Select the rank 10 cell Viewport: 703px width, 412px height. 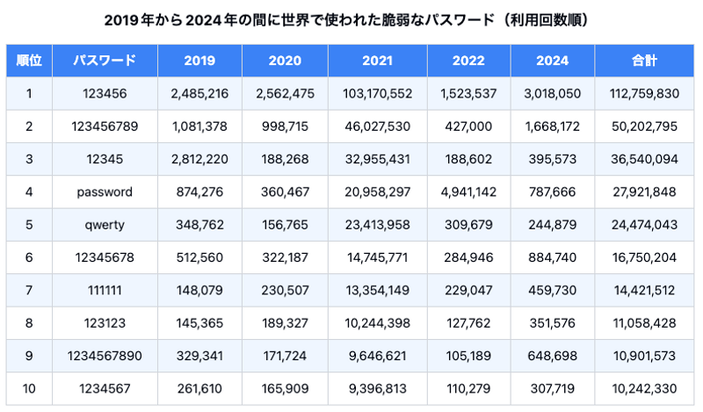(29, 388)
